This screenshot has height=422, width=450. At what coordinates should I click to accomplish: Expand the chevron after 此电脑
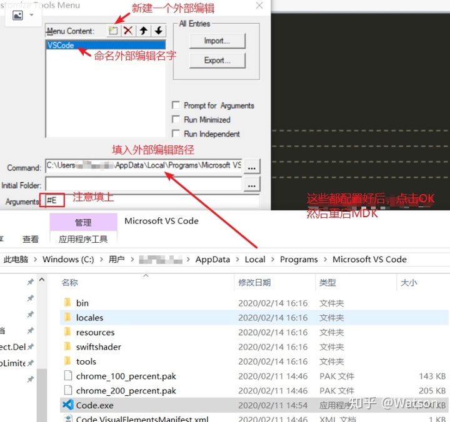35,260
